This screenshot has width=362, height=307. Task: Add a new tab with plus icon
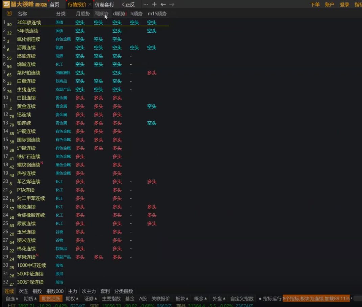(154, 4)
